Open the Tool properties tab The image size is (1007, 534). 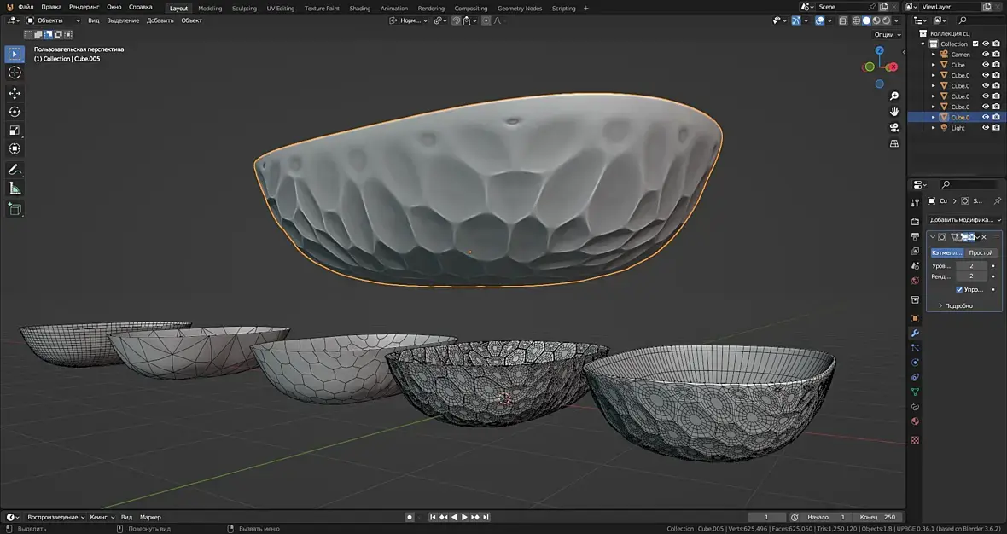tap(915, 203)
